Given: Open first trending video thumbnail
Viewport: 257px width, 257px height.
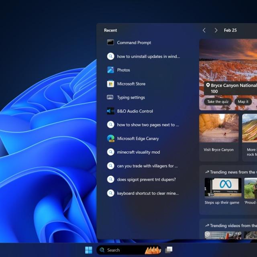Looking at the screenshot, I should tap(223, 235).
